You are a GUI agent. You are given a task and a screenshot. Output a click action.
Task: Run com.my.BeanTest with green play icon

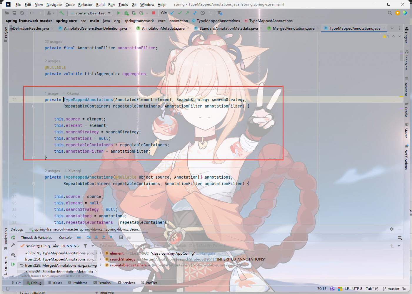coord(119,13)
